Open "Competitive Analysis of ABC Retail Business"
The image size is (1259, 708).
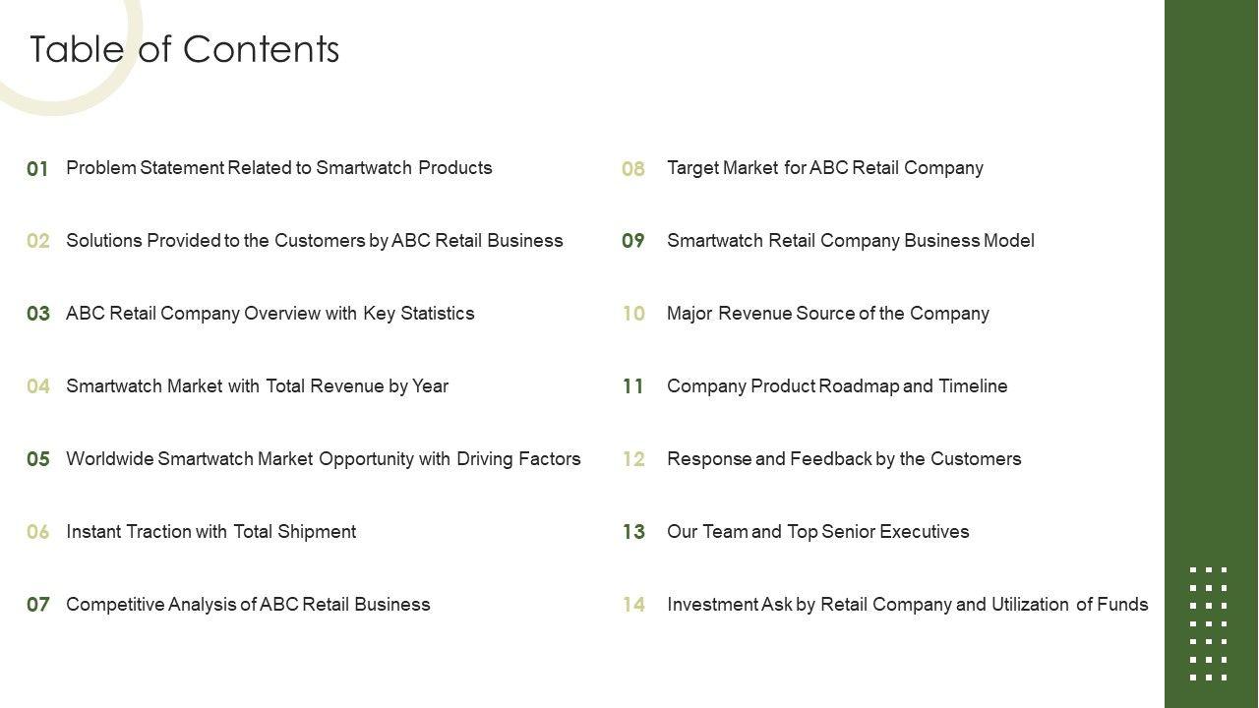click(x=248, y=605)
